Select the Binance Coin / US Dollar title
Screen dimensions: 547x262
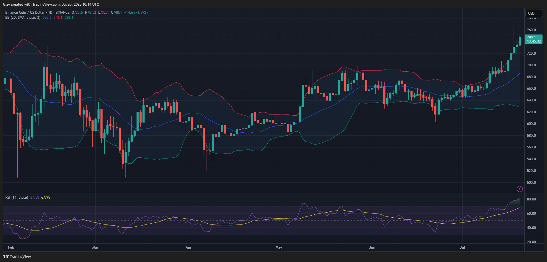[25, 12]
